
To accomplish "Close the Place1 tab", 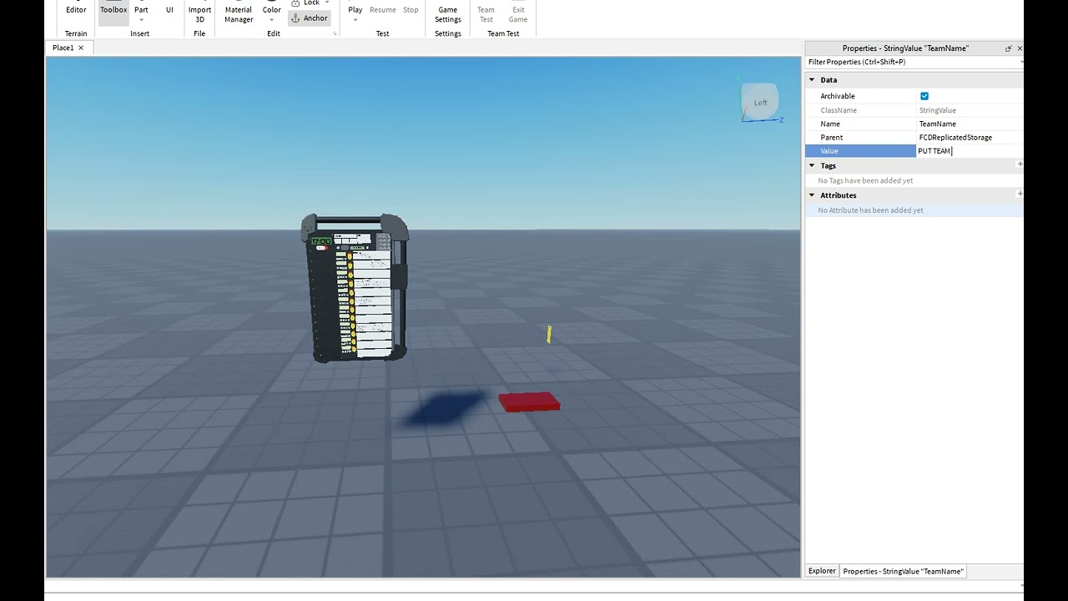I will (81, 48).
